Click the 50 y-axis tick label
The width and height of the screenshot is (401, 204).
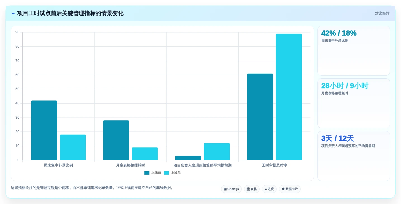pyautogui.click(x=17, y=89)
